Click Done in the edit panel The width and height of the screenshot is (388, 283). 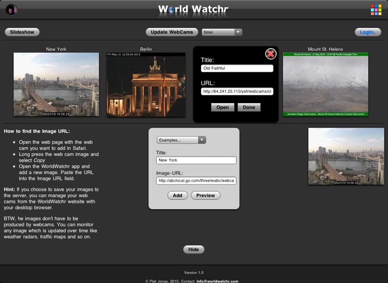[249, 107]
